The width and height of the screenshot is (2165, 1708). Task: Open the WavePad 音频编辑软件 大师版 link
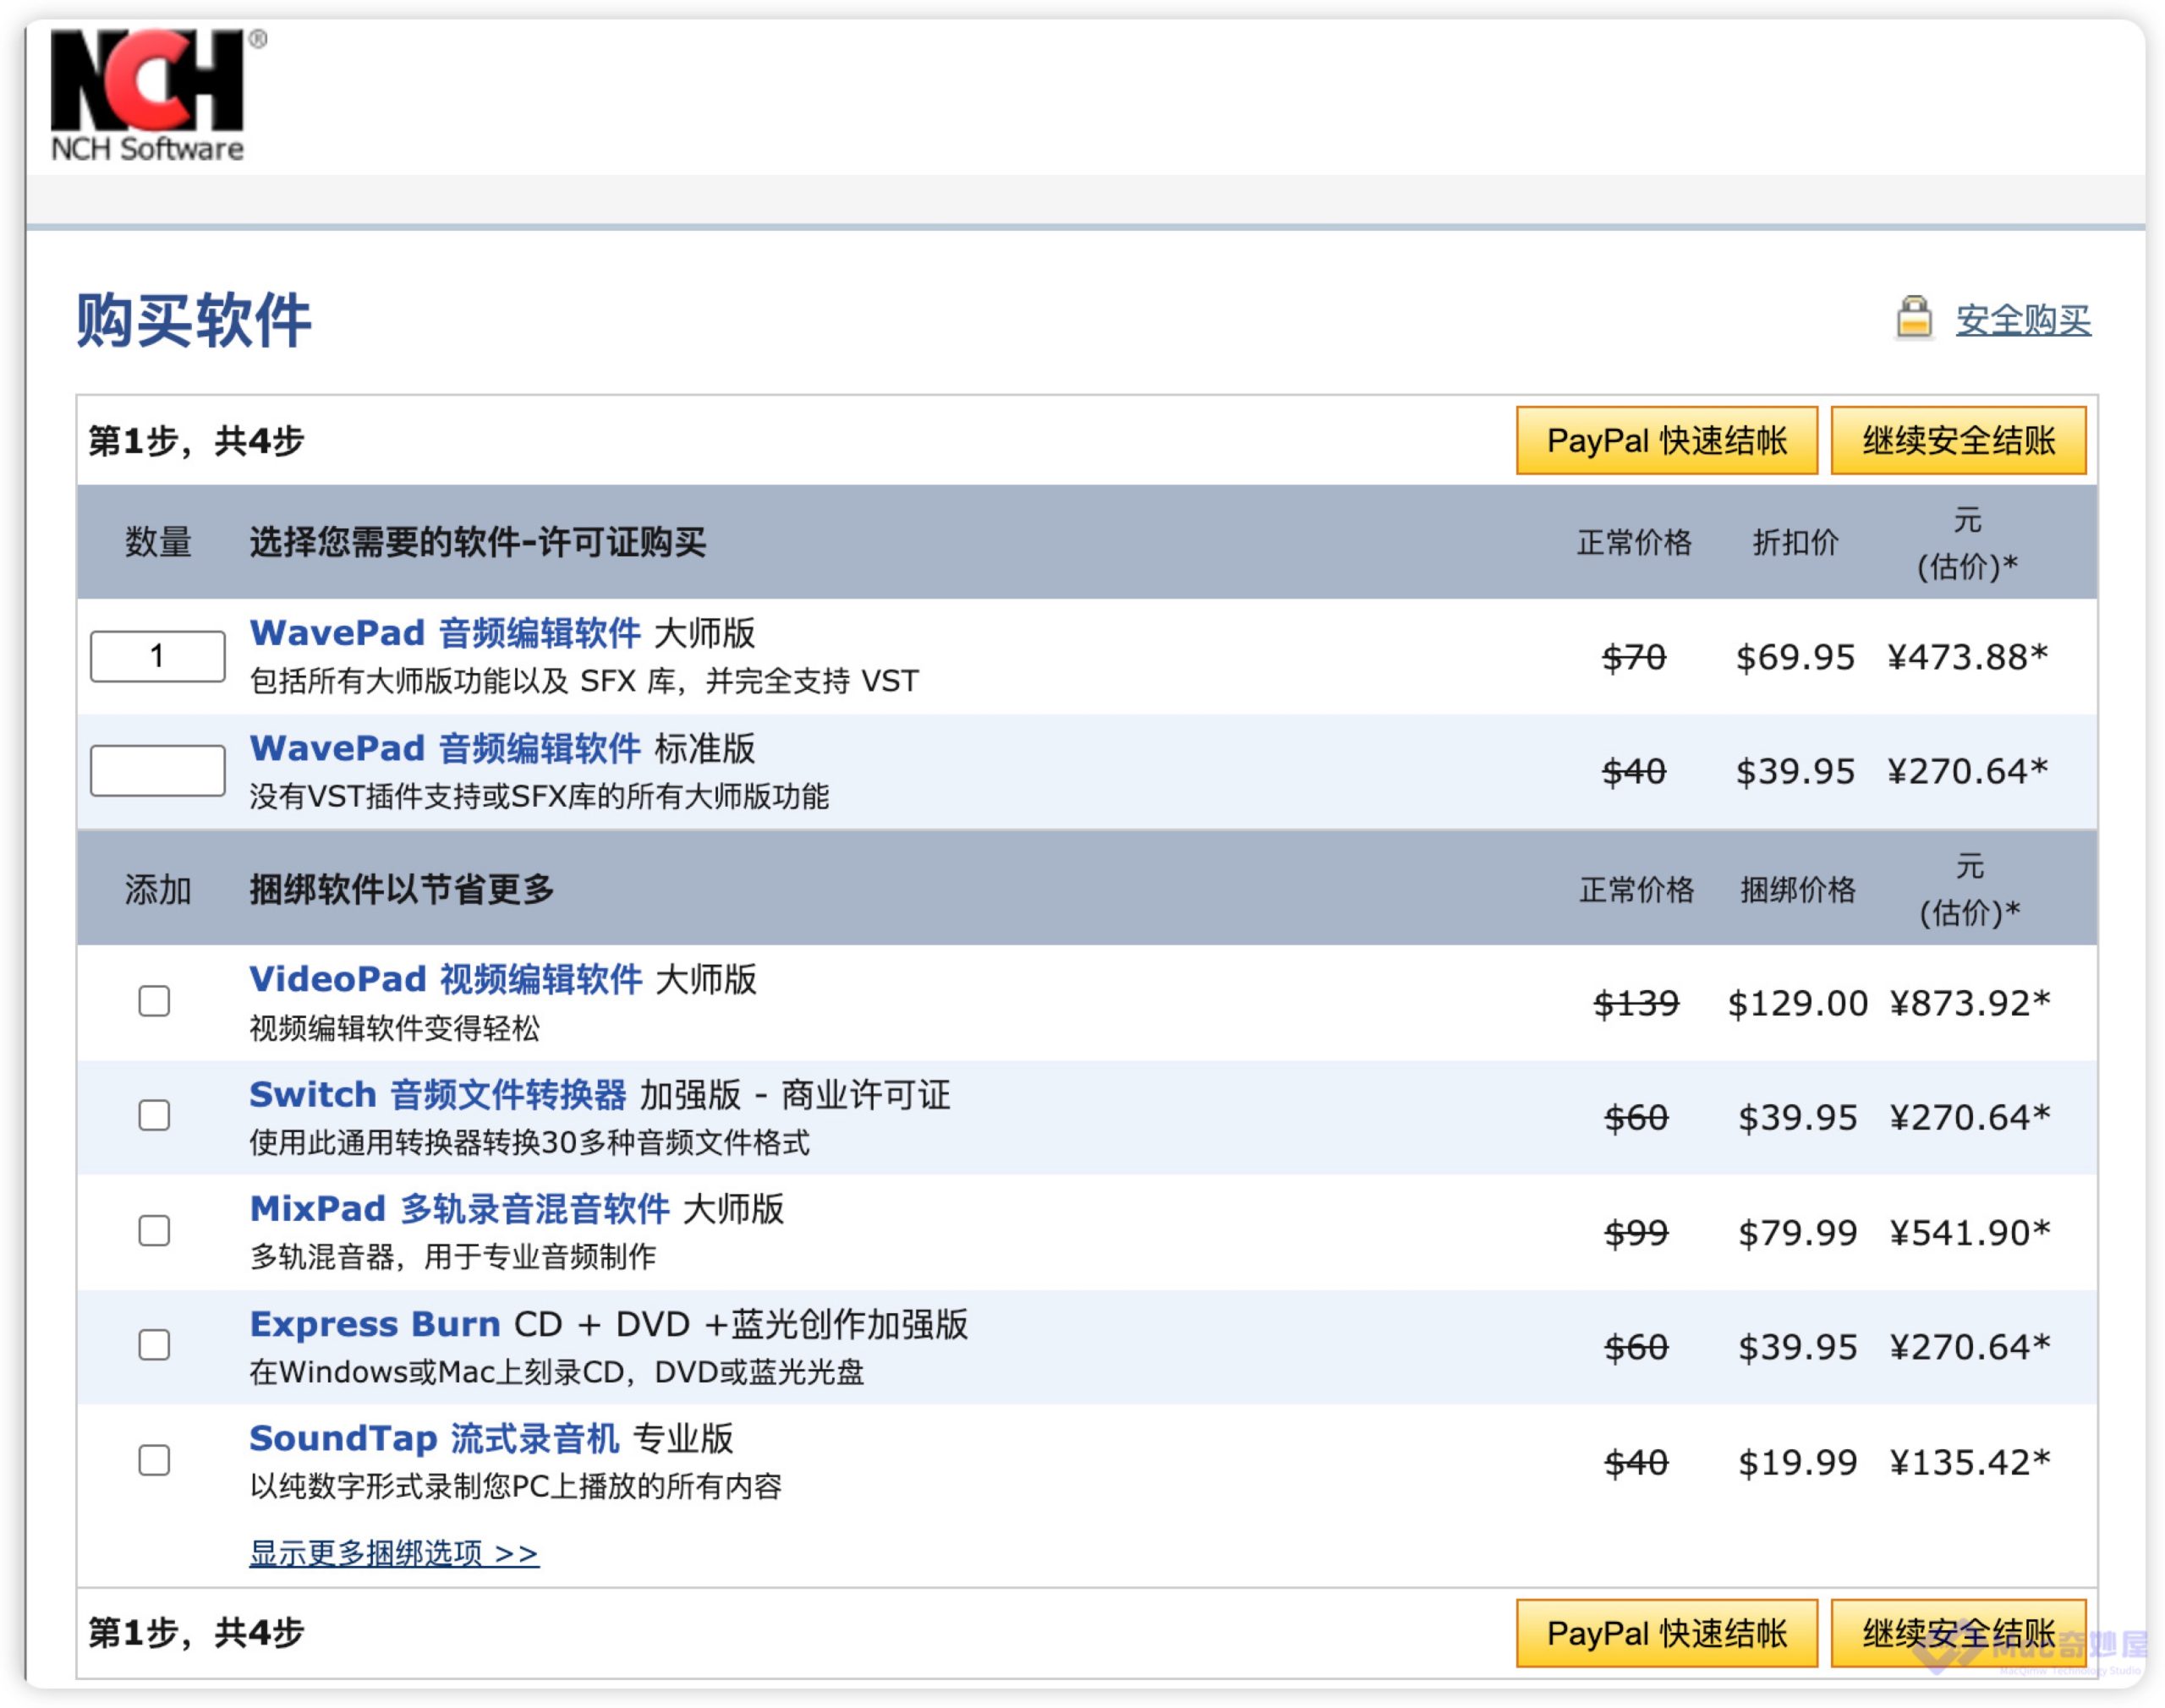tap(445, 633)
